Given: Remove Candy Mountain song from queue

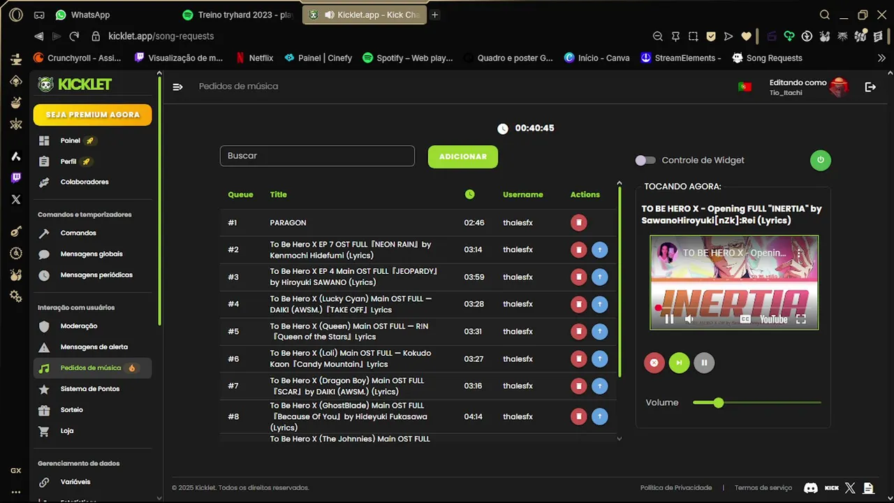Looking at the screenshot, I should [578, 358].
